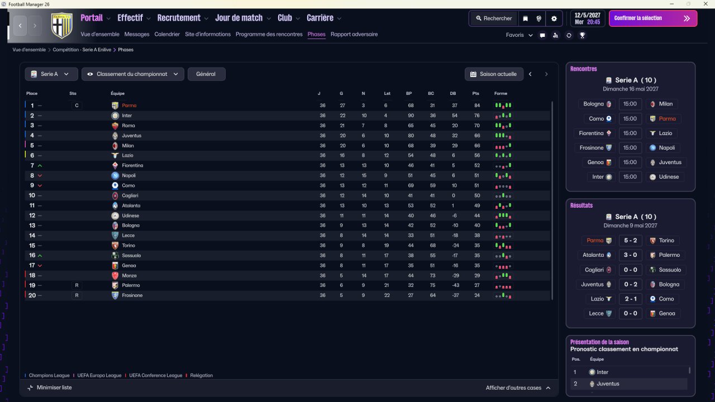This screenshot has width=715, height=402.
Task: Click the Monza badge in league table
Action: coord(115,275)
